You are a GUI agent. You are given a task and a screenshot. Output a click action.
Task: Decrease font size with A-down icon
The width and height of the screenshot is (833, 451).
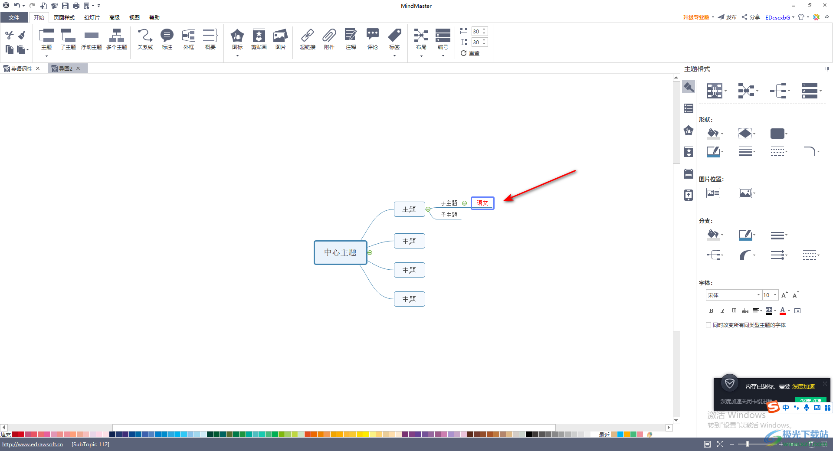(796, 295)
